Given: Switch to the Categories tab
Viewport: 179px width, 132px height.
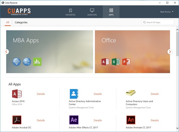Looking at the screenshot, I should 21,22.
